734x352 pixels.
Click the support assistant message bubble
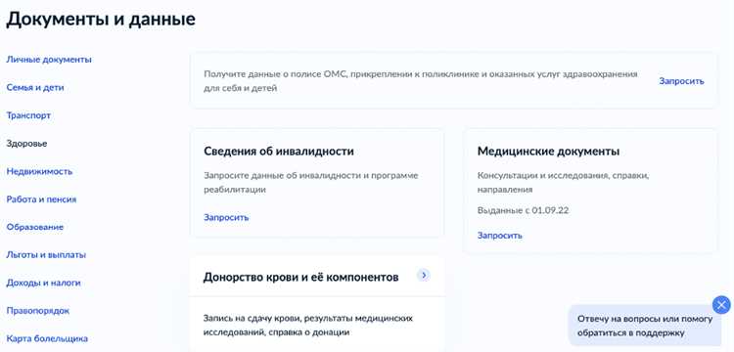645,326
